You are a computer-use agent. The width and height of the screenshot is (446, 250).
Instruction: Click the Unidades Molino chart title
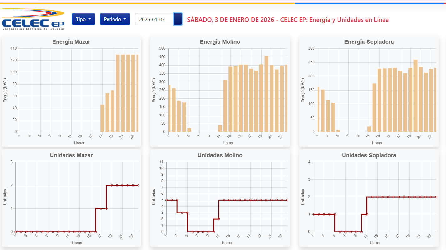[x=220, y=155]
